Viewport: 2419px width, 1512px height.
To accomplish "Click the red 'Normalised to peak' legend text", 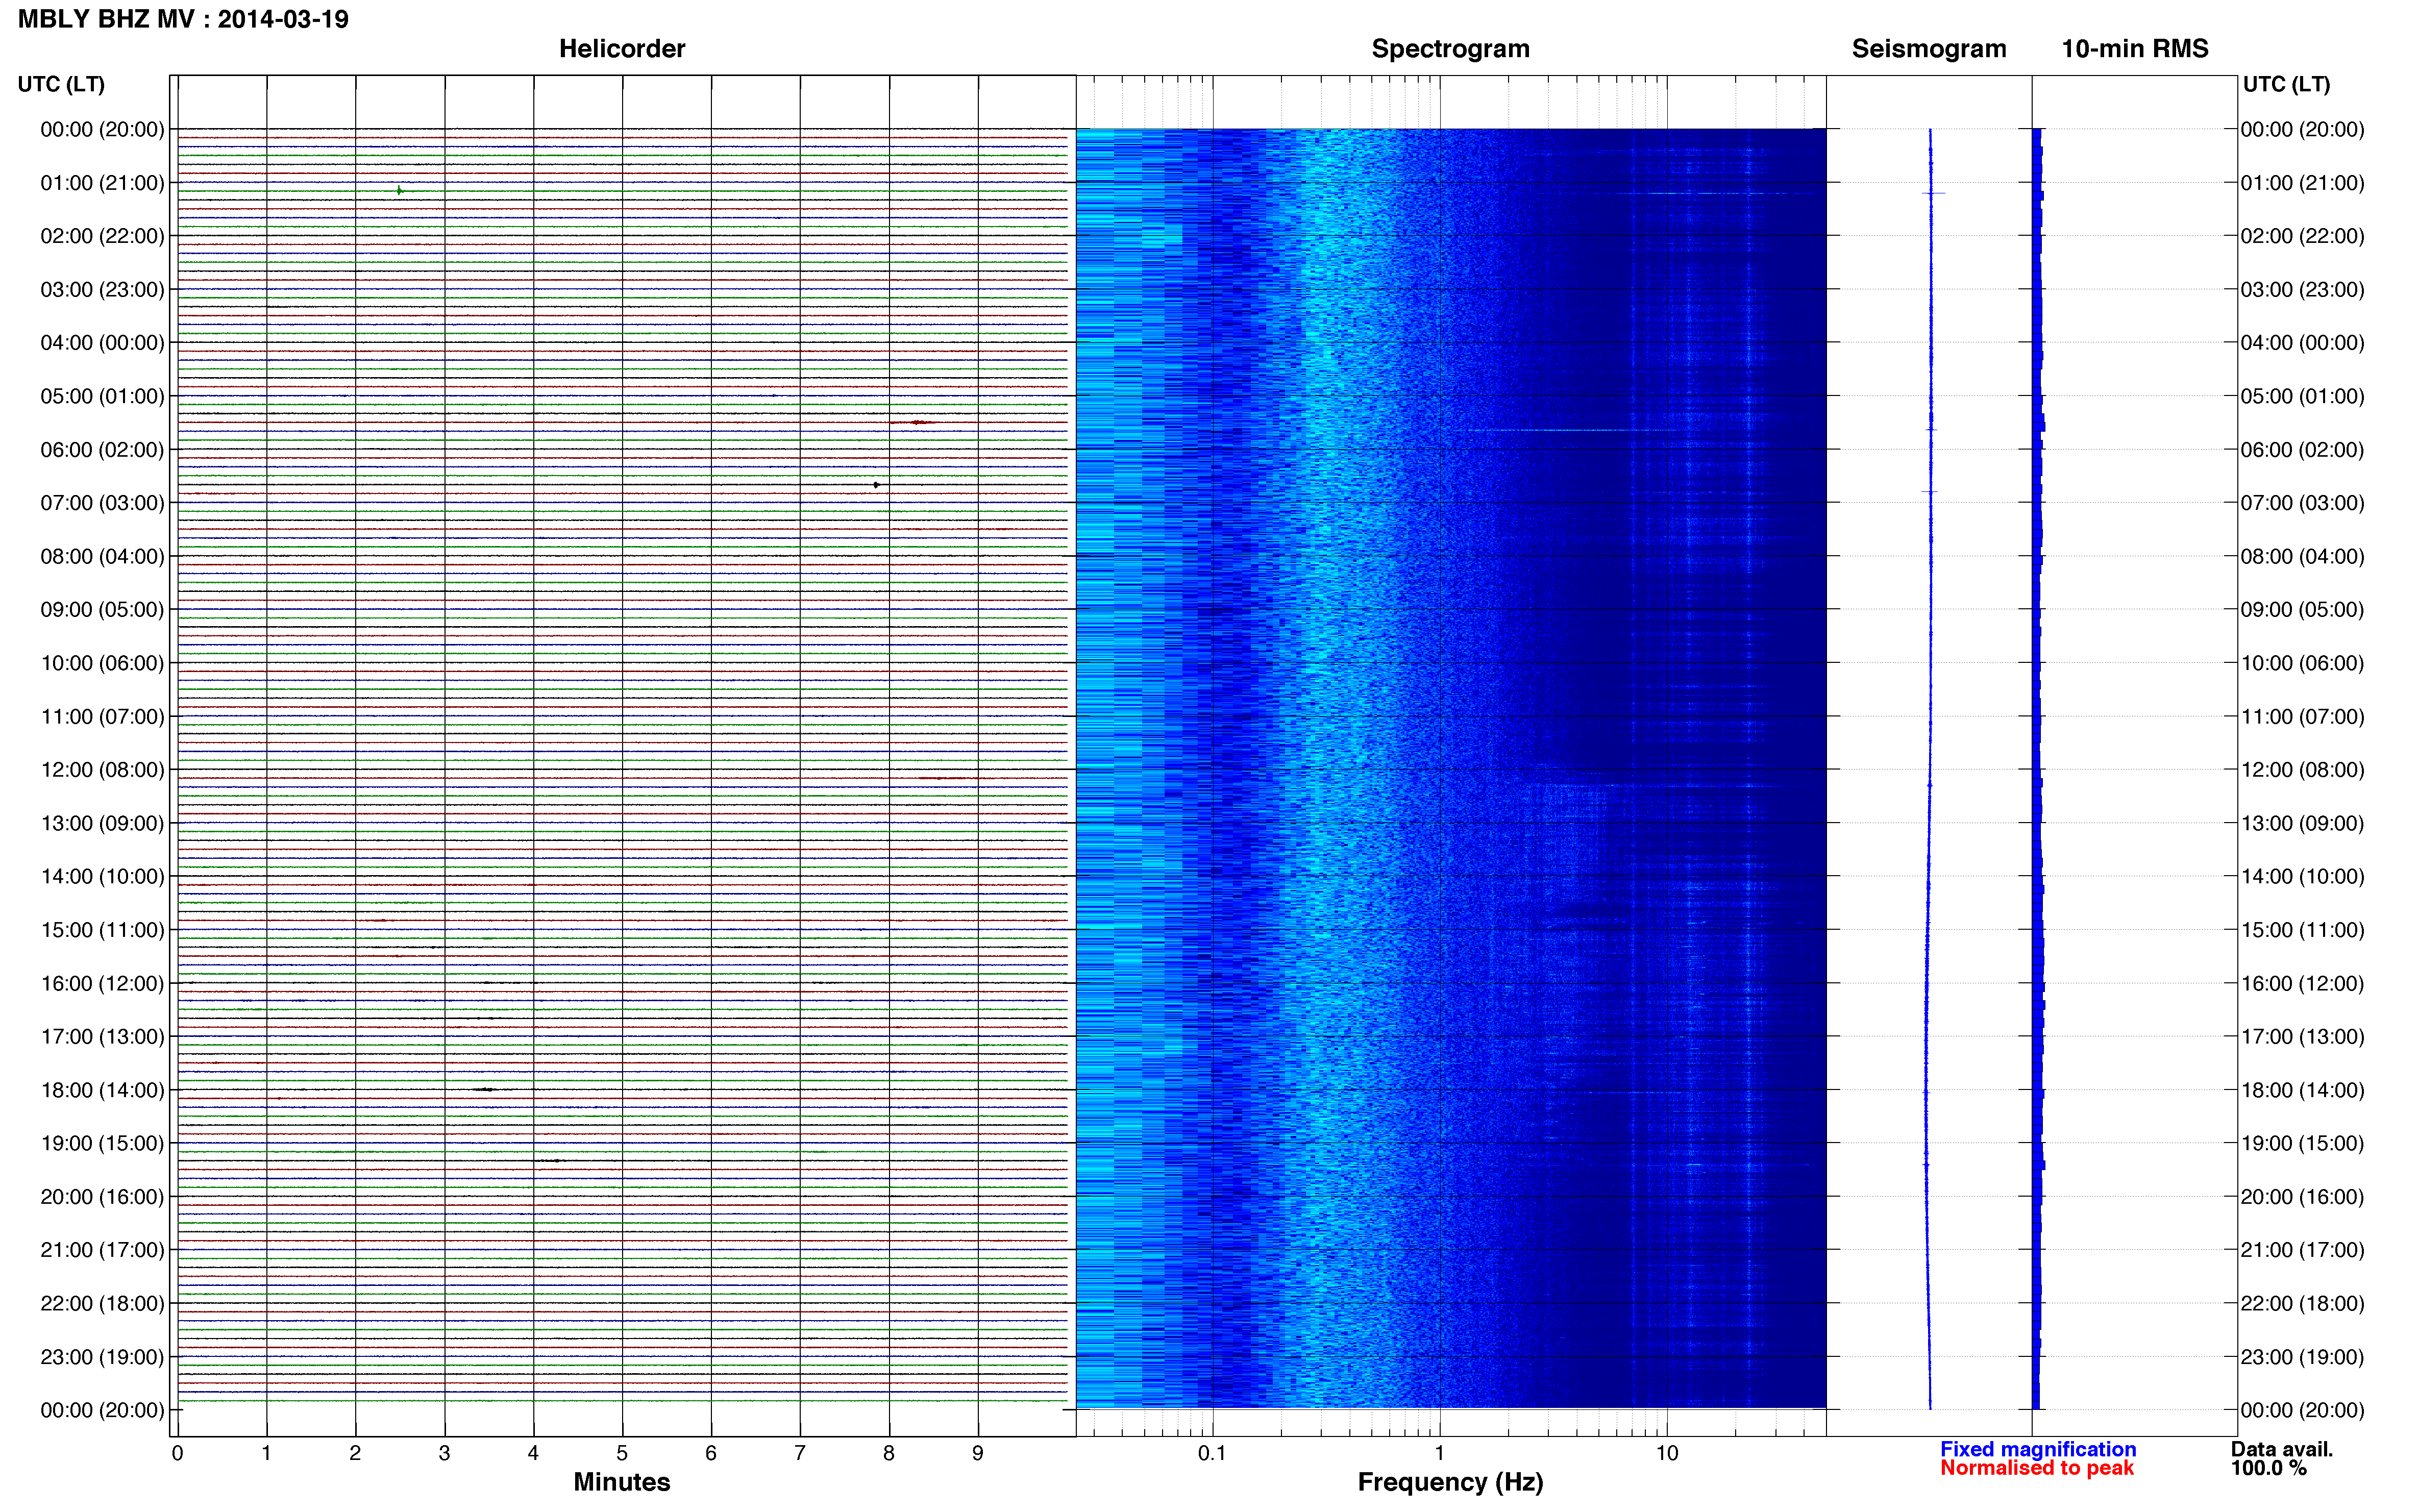I will pos(2037,1468).
